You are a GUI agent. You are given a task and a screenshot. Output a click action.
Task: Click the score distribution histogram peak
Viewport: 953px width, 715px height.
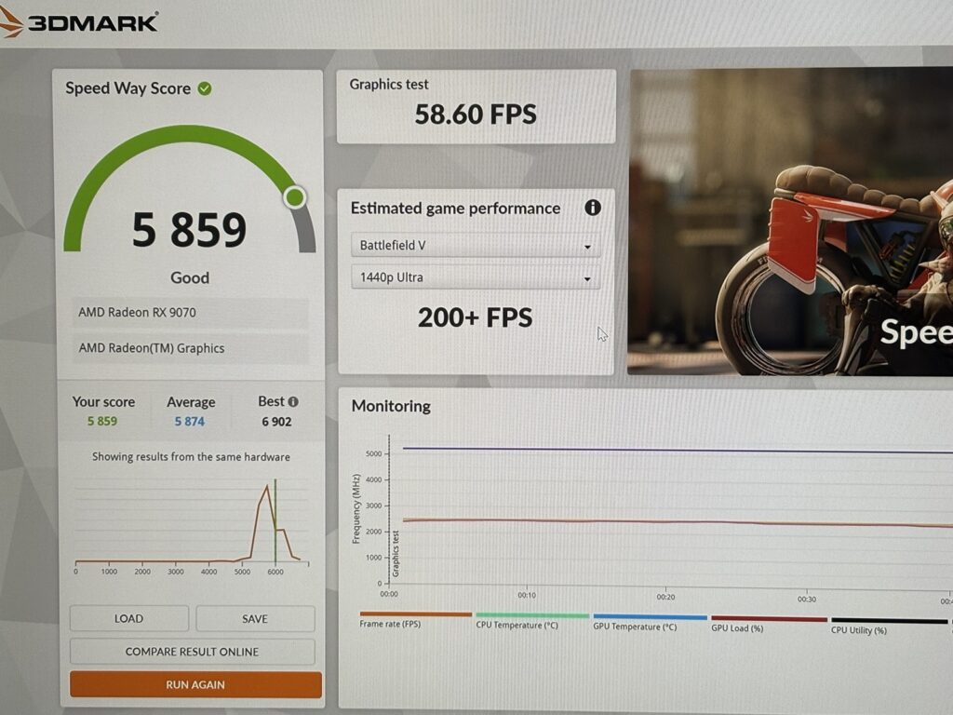pyautogui.click(x=267, y=487)
